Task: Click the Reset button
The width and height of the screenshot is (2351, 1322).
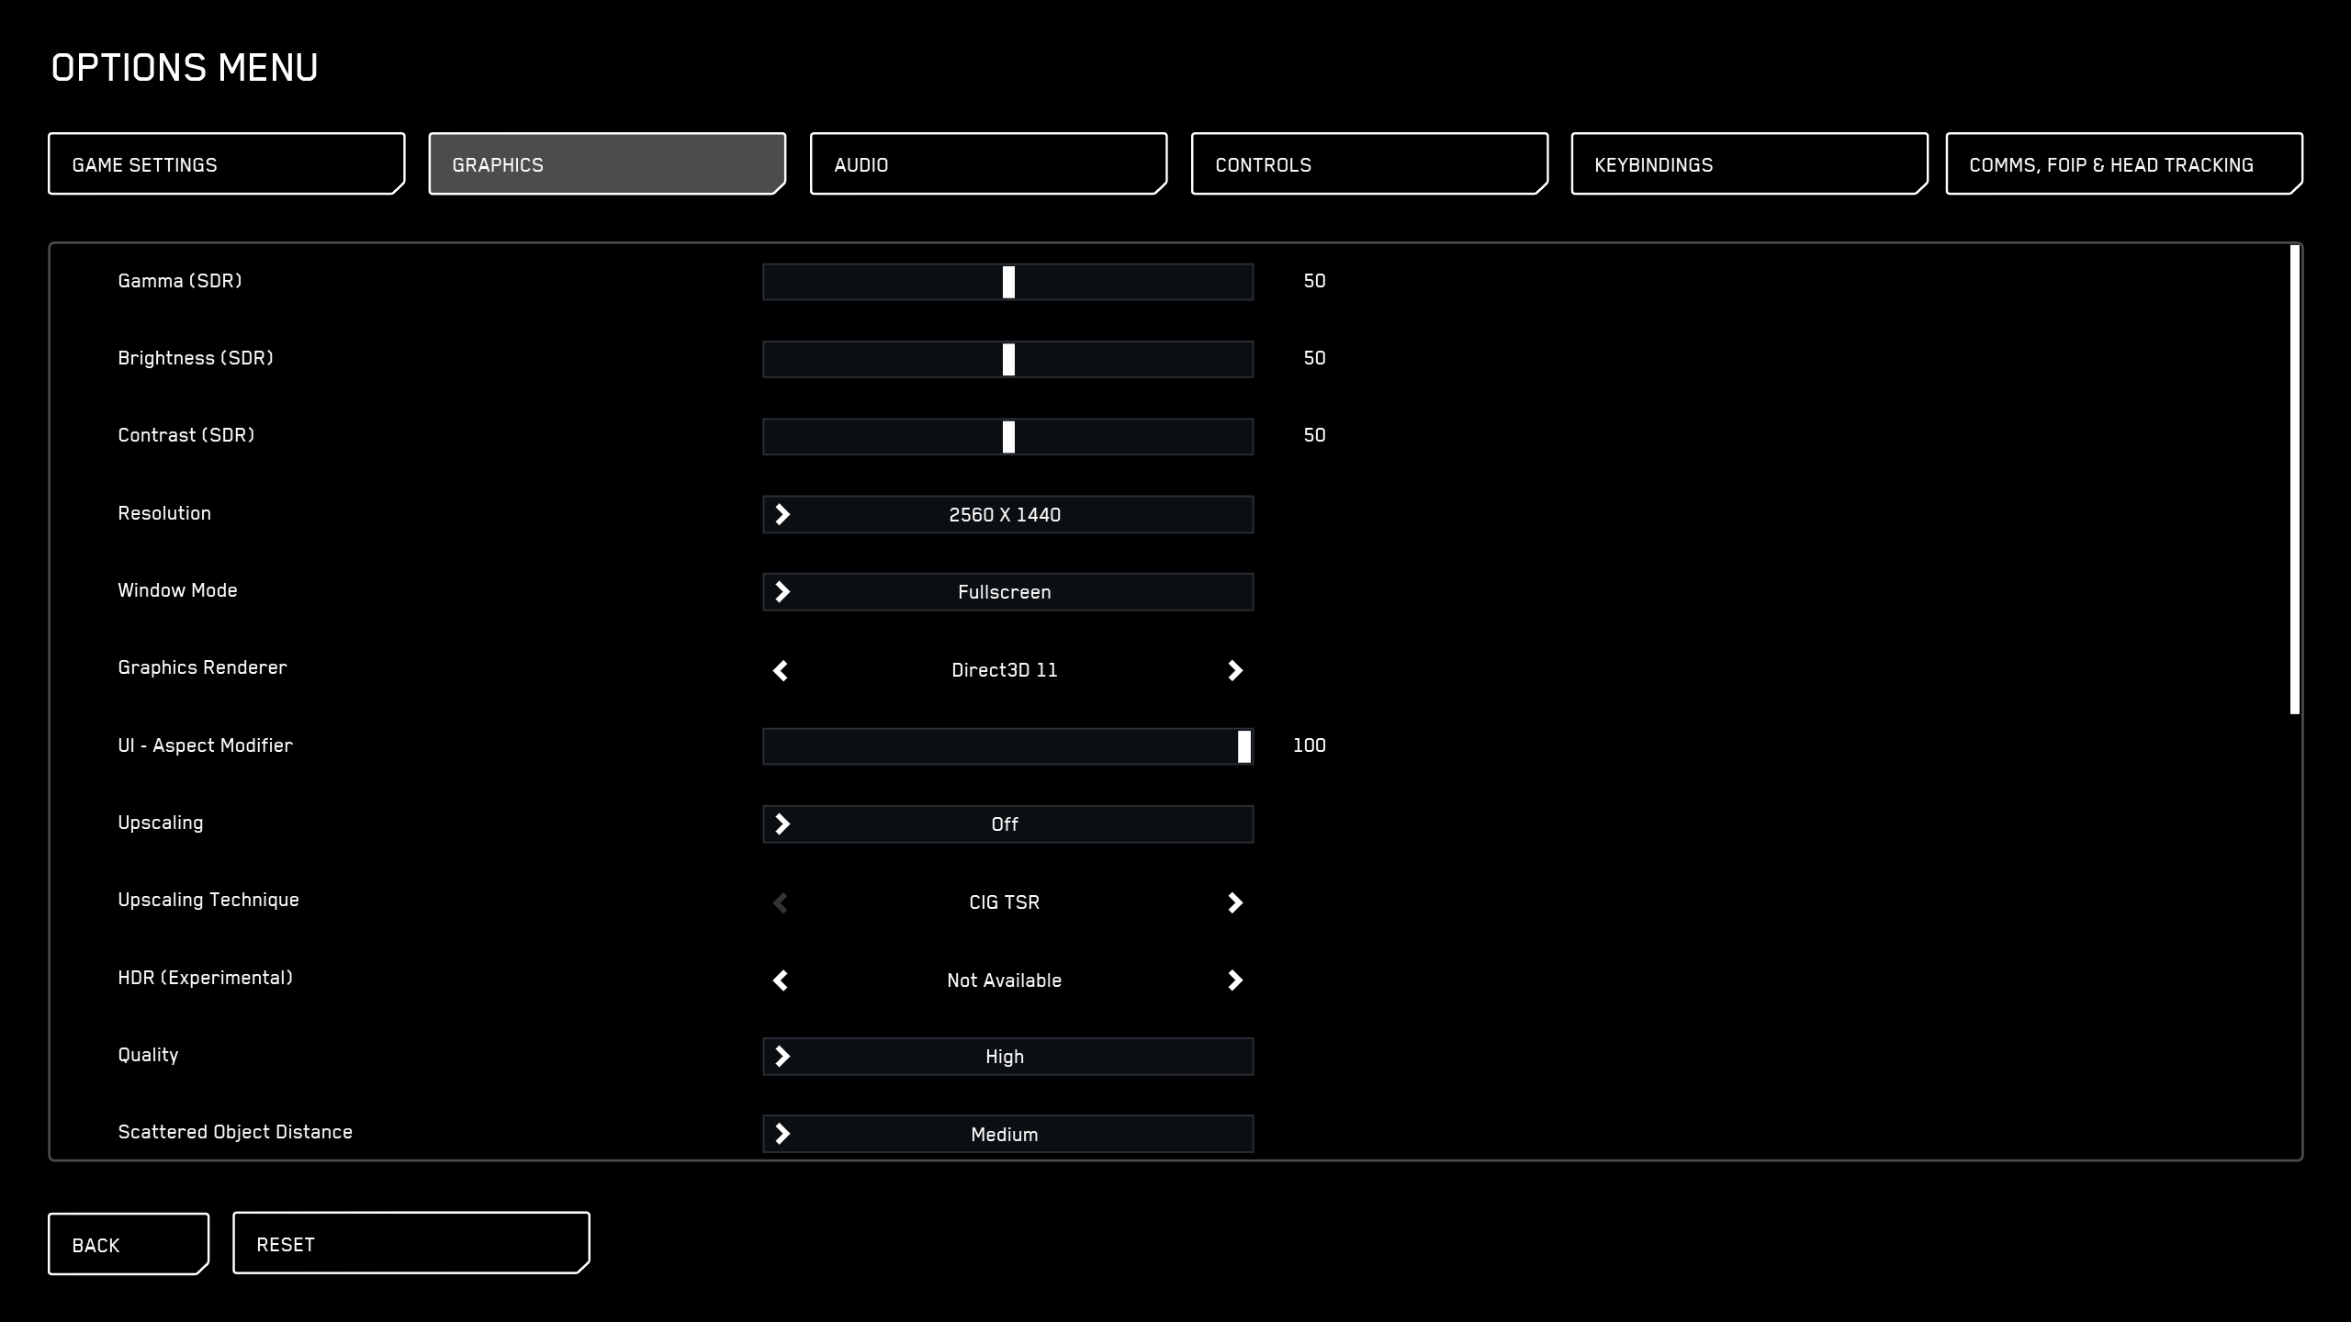Action: pyautogui.click(x=411, y=1242)
